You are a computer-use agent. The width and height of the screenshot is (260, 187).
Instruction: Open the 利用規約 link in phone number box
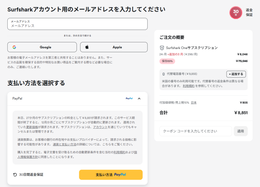coord(189,86)
